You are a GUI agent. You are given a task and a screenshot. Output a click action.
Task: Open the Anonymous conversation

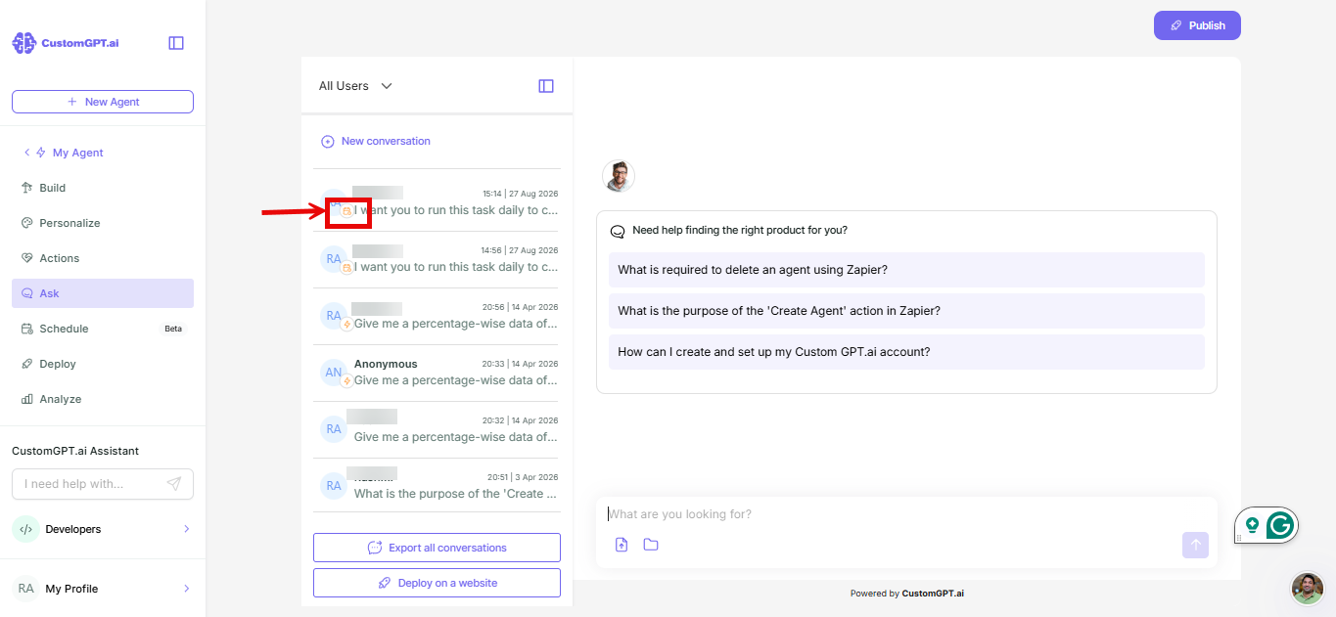(x=437, y=373)
